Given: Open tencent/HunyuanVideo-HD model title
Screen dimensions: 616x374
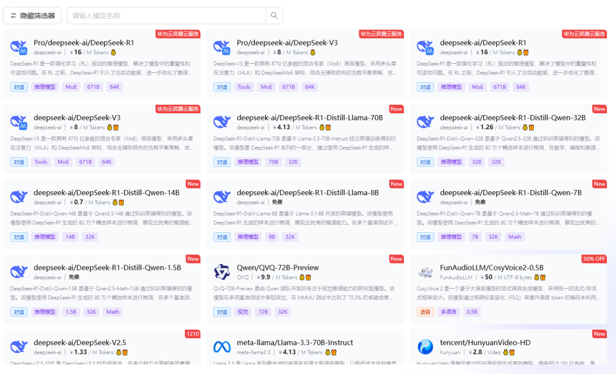Looking at the screenshot, I should click(485, 343).
